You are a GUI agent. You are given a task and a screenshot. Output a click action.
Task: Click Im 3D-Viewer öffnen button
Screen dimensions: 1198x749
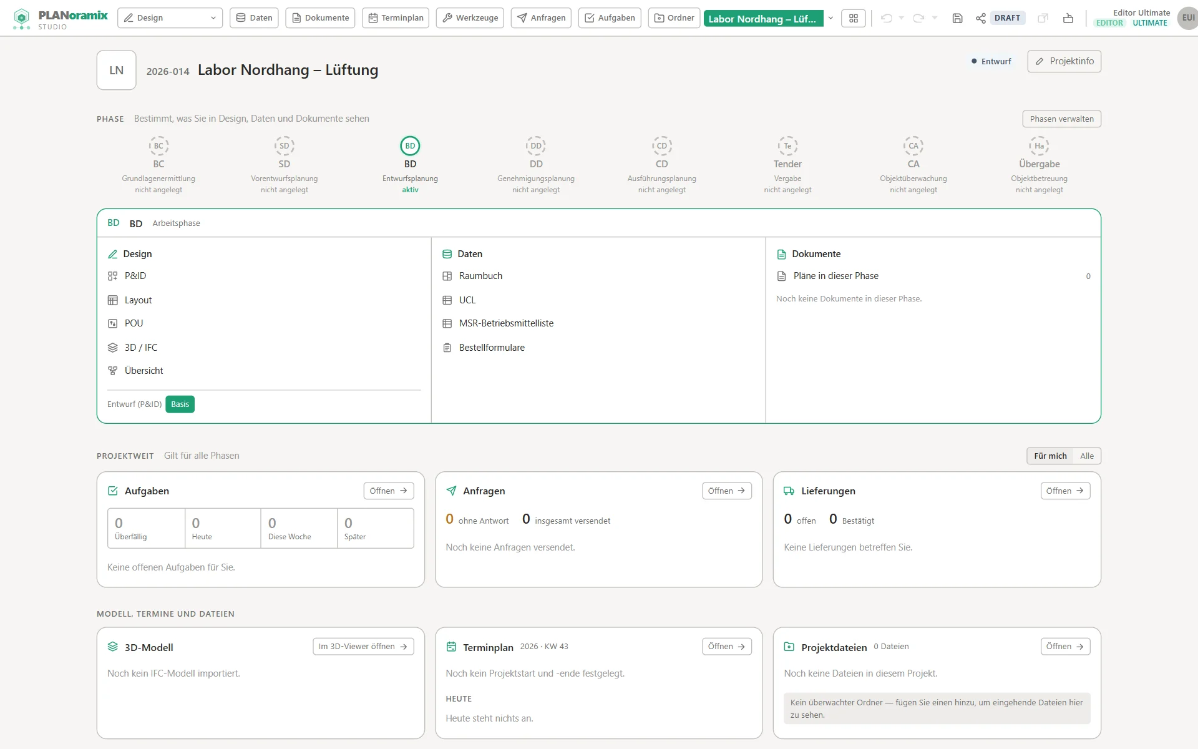point(363,647)
